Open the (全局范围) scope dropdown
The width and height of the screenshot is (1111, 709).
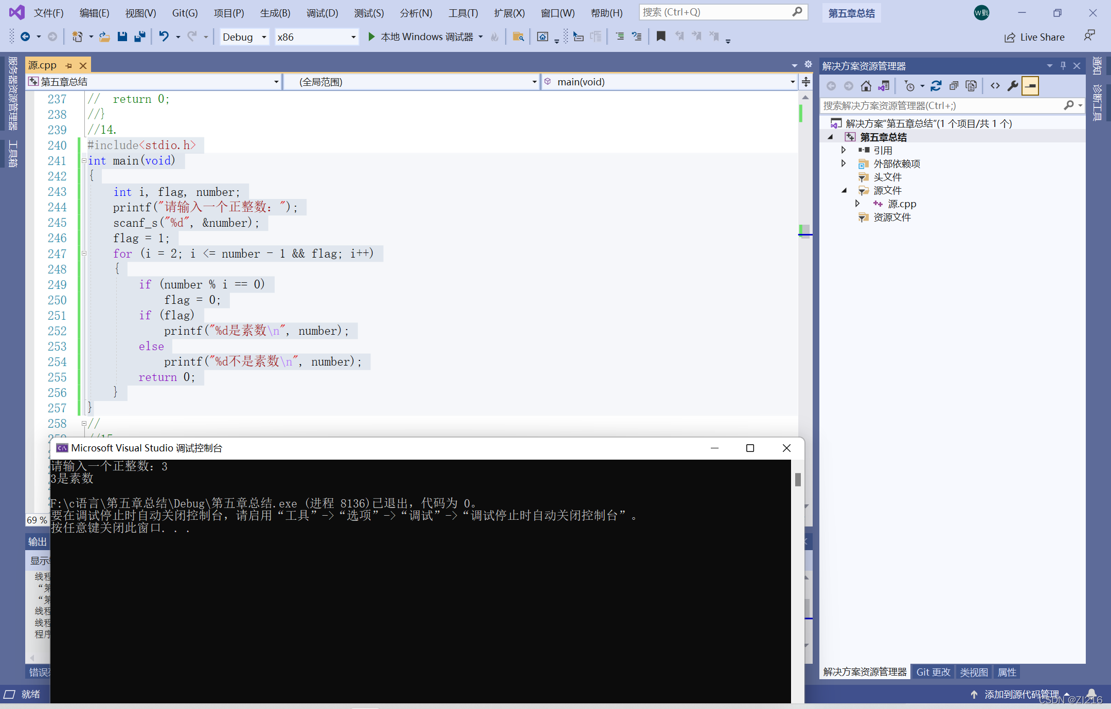coord(412,82)
